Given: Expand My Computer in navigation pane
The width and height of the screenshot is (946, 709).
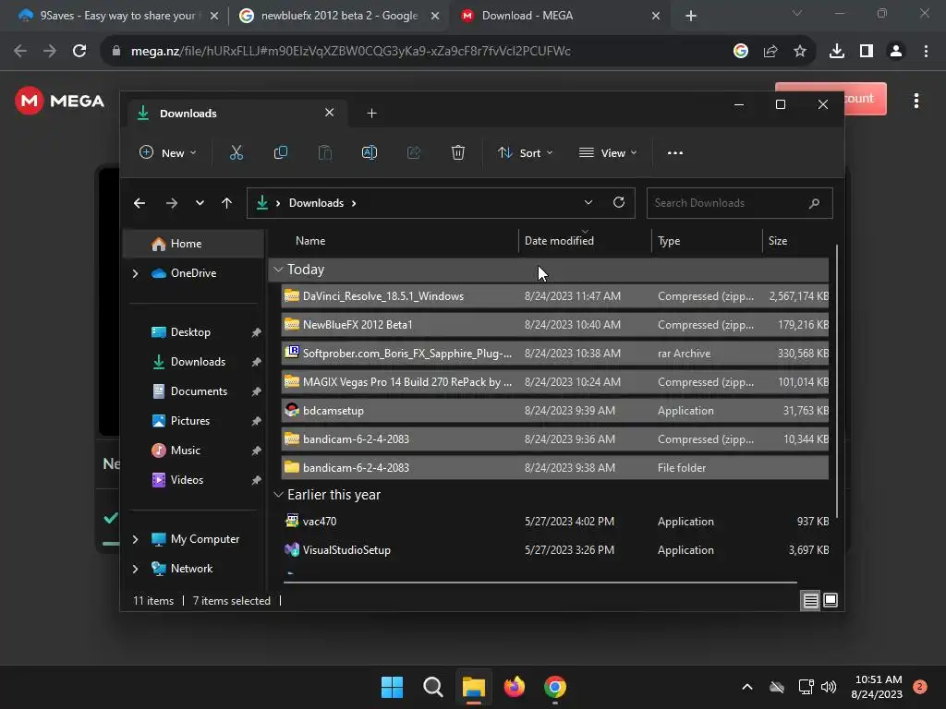Looking at the screenshot, I should pos(135,539).
